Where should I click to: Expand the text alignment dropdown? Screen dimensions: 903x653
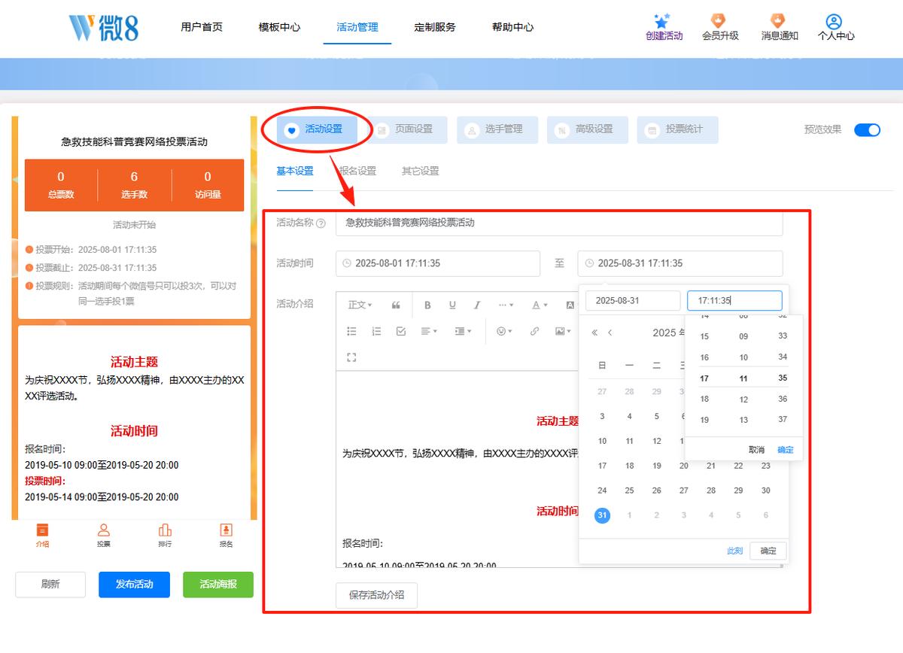[429, 331]
